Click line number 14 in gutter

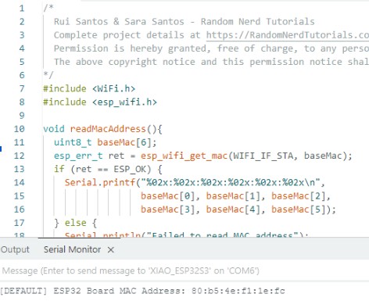pos(19,182)
